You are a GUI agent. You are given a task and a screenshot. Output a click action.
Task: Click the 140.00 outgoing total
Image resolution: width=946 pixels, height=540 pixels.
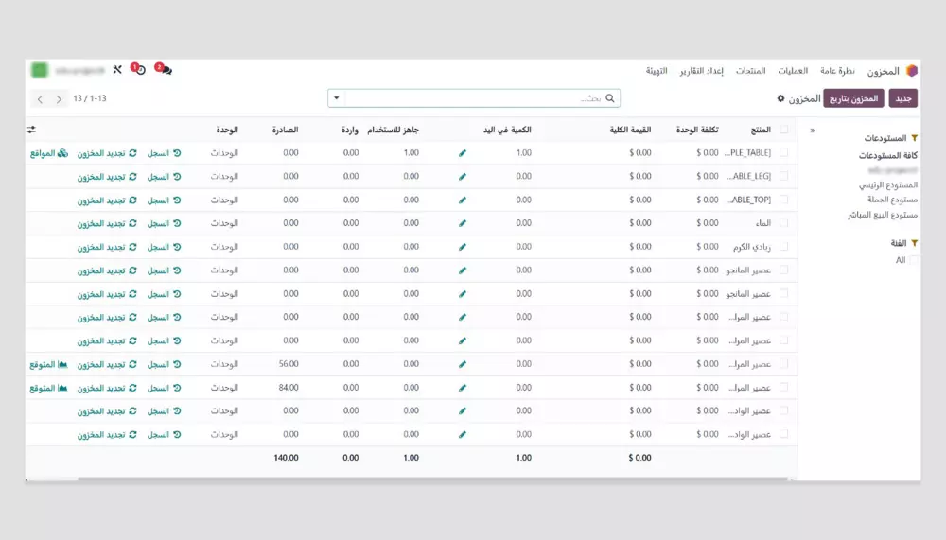[286, 458]
